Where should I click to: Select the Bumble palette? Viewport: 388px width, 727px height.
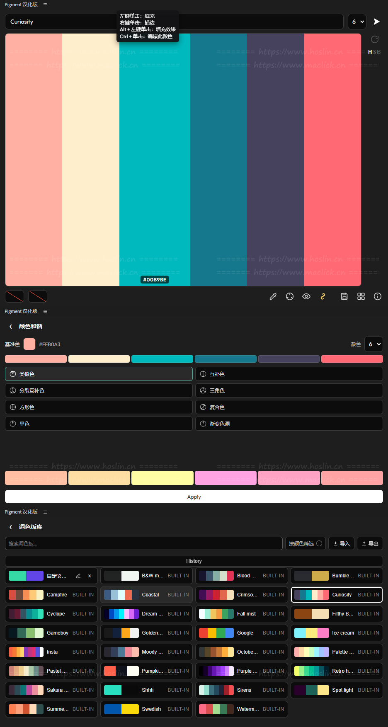337,576
